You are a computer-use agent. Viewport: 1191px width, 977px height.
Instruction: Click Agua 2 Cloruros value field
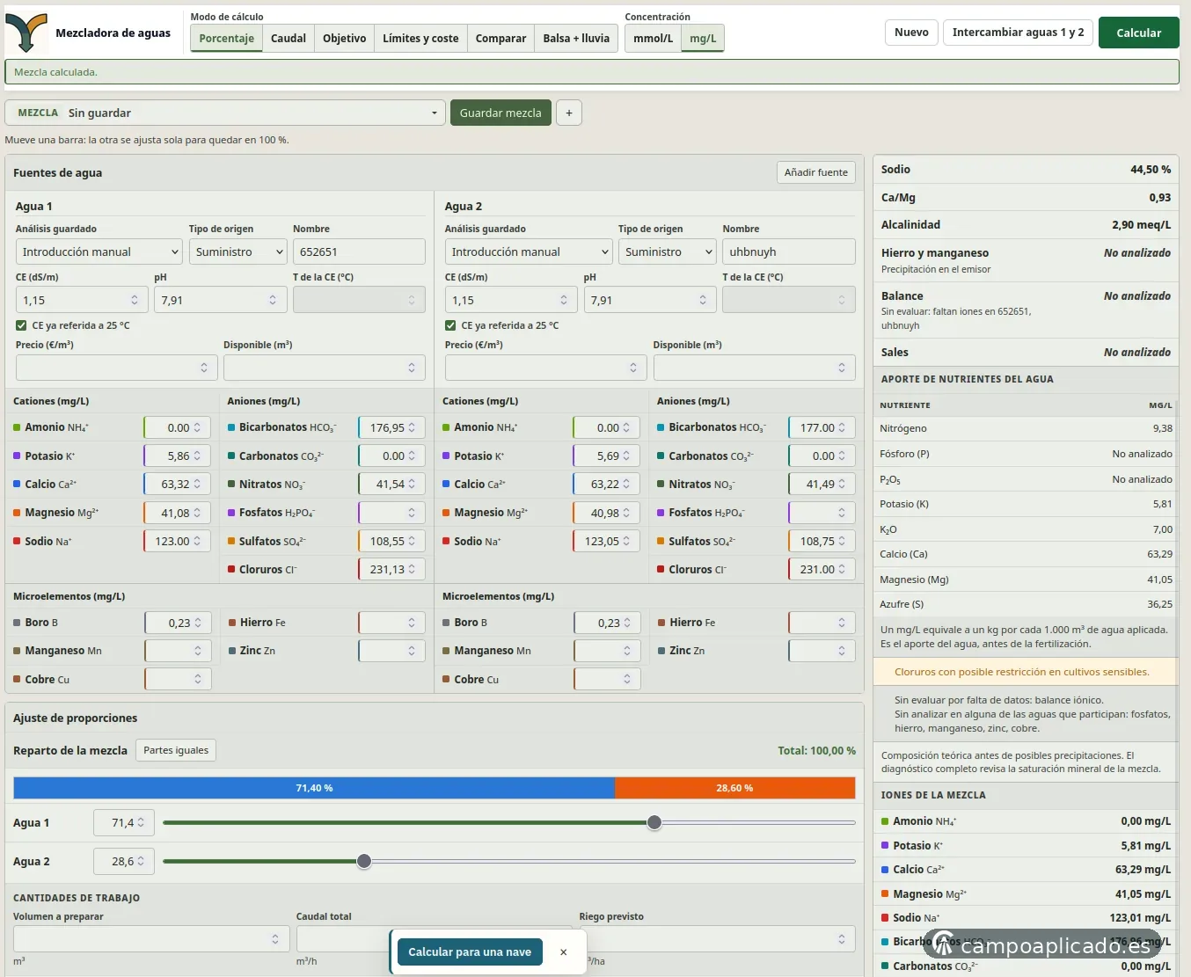click(x=822, y=569)
